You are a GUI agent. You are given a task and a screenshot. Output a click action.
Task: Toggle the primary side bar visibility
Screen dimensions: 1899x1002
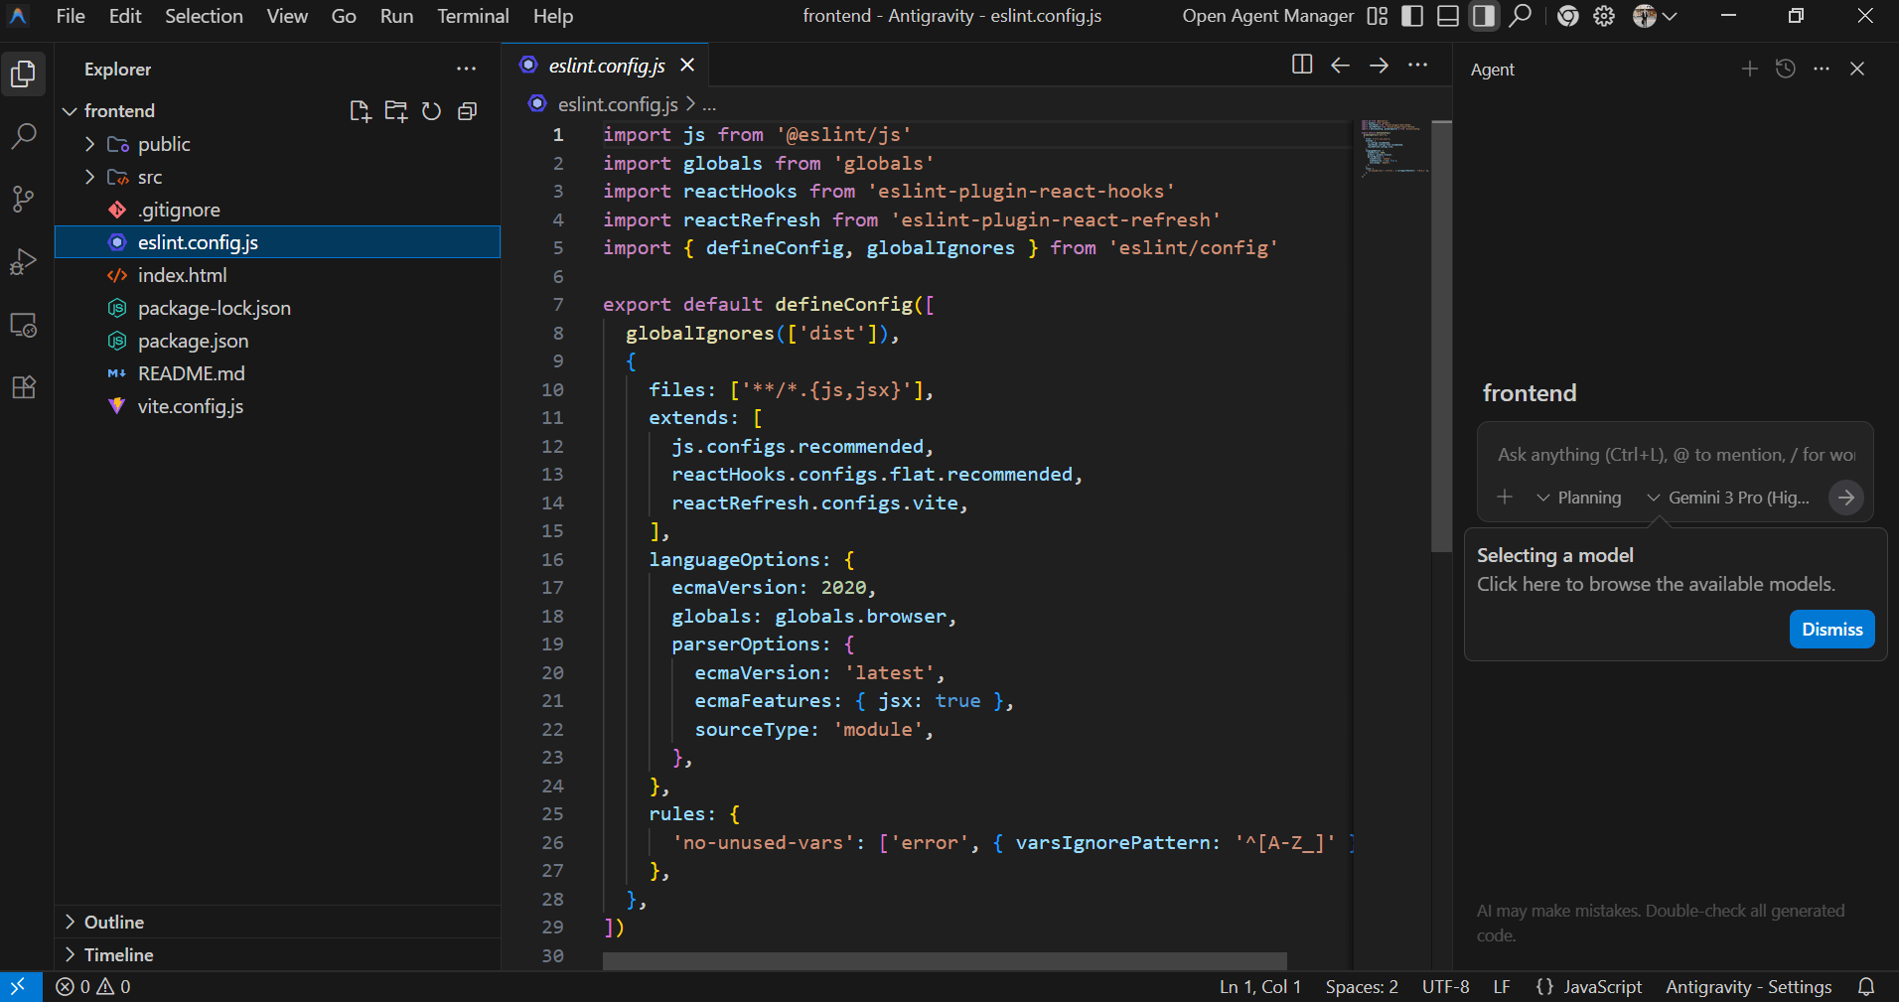pyautogui.click(x=1411, y=16)
